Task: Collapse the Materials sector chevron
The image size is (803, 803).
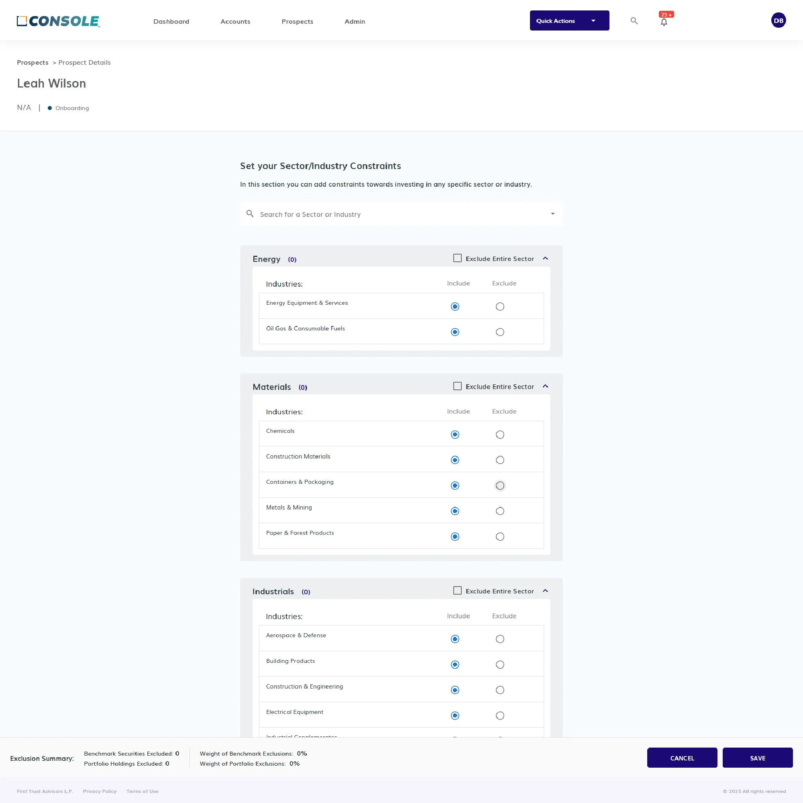Action: [545, 387]
